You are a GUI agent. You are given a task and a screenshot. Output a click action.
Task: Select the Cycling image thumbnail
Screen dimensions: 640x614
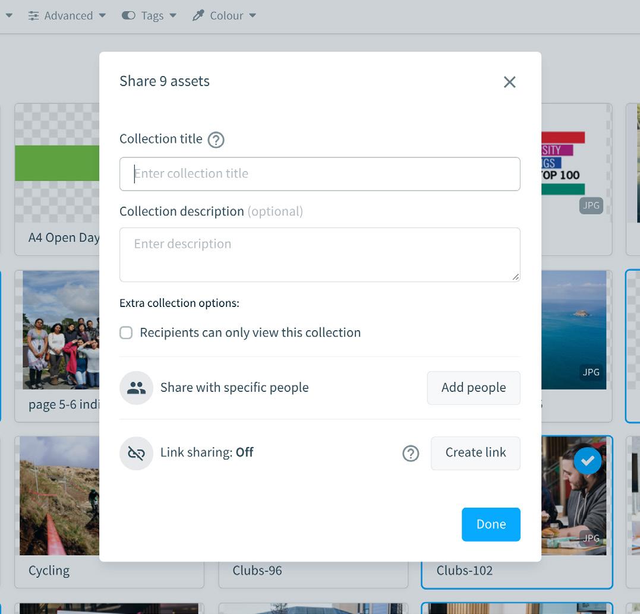tap(59, 496)
